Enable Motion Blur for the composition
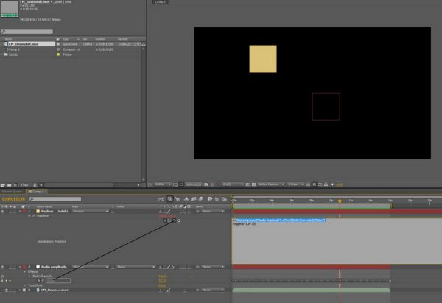 pyautogui.click(x=200, y=199)
